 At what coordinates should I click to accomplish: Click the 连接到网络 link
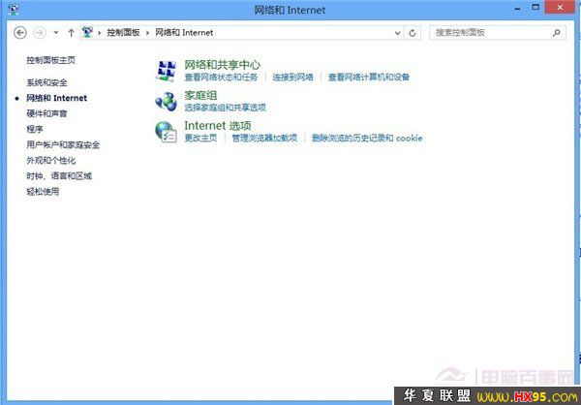(292, 77)
